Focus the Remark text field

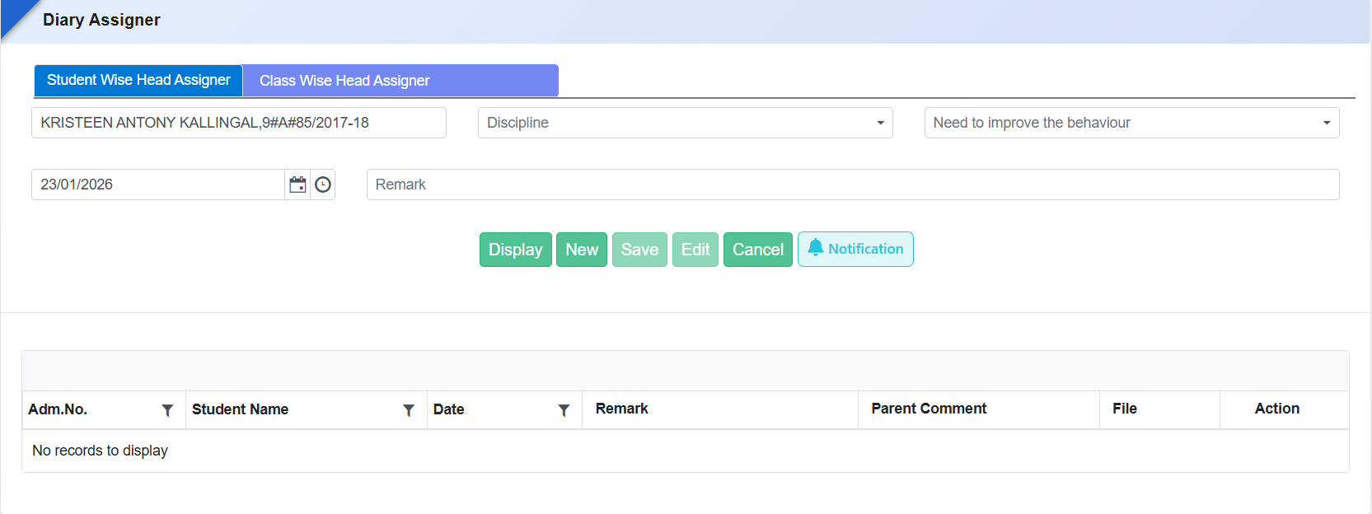pyautogui.click(x=852, y=185)
